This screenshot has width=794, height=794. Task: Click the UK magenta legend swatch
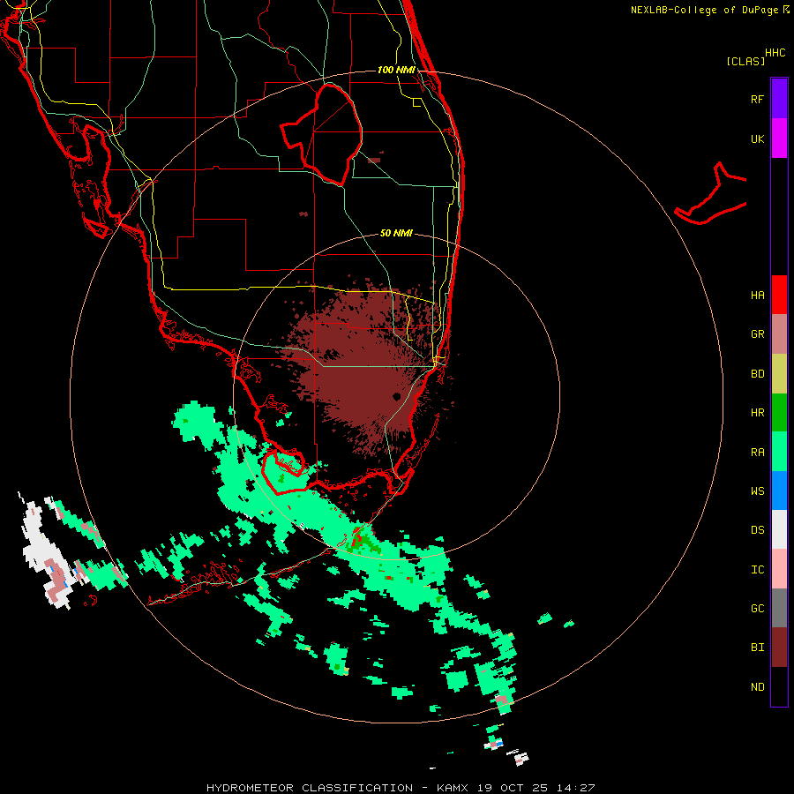pyautogui.click(x=779, y=139)
